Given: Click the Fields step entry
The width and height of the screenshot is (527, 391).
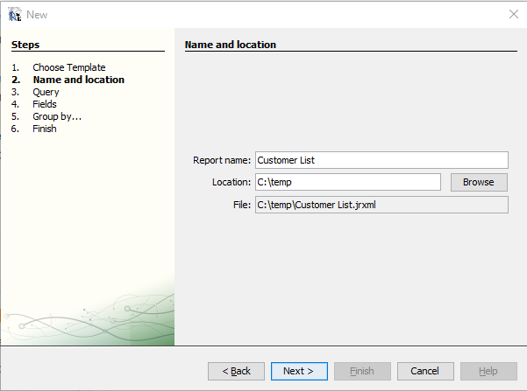Looking at the screenshot, I should pyautogui.click(x=45, y=104).
